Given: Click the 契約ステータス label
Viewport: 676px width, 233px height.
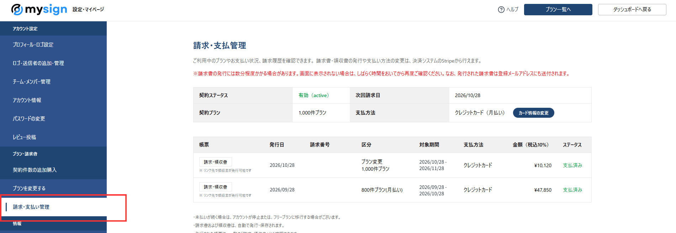Looking at the screenshot, I should (x=213, y=95).
